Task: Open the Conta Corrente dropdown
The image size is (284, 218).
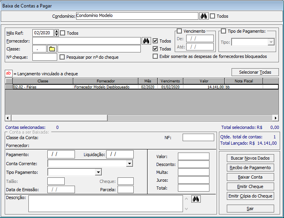Action: 129,163
